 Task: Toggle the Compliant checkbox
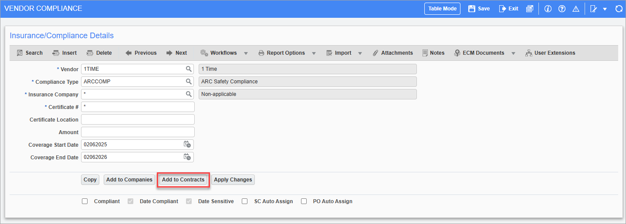pyautogui.click(x=85, y=201)
